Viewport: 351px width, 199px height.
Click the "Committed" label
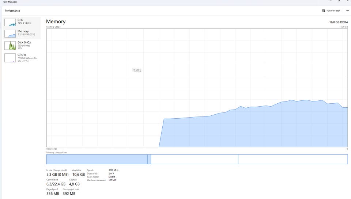[52, 180]
